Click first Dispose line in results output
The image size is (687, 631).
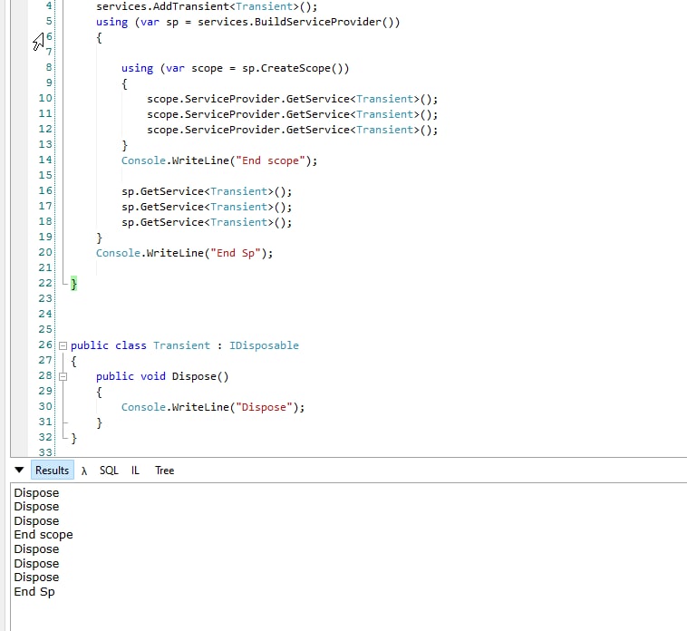(36, 492)
